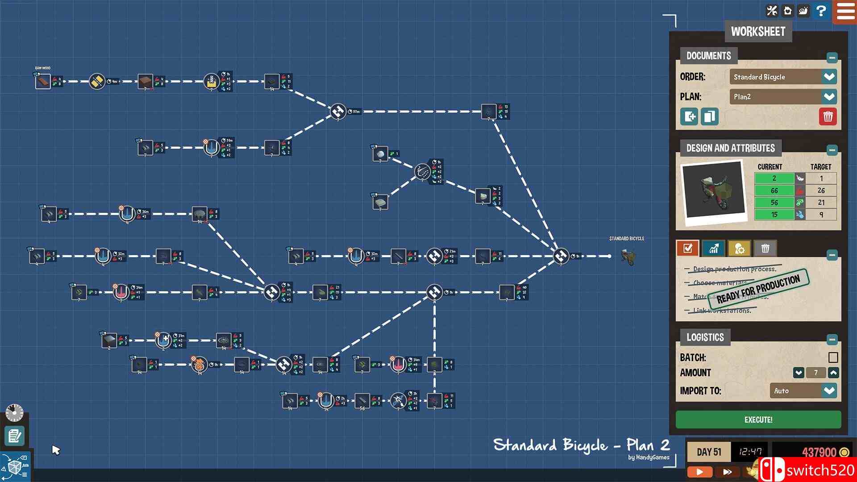Switch to the statistics graph tab
The height and width of the screenshot is (482, 857).
pyautogui.click(x=713, y=249)
